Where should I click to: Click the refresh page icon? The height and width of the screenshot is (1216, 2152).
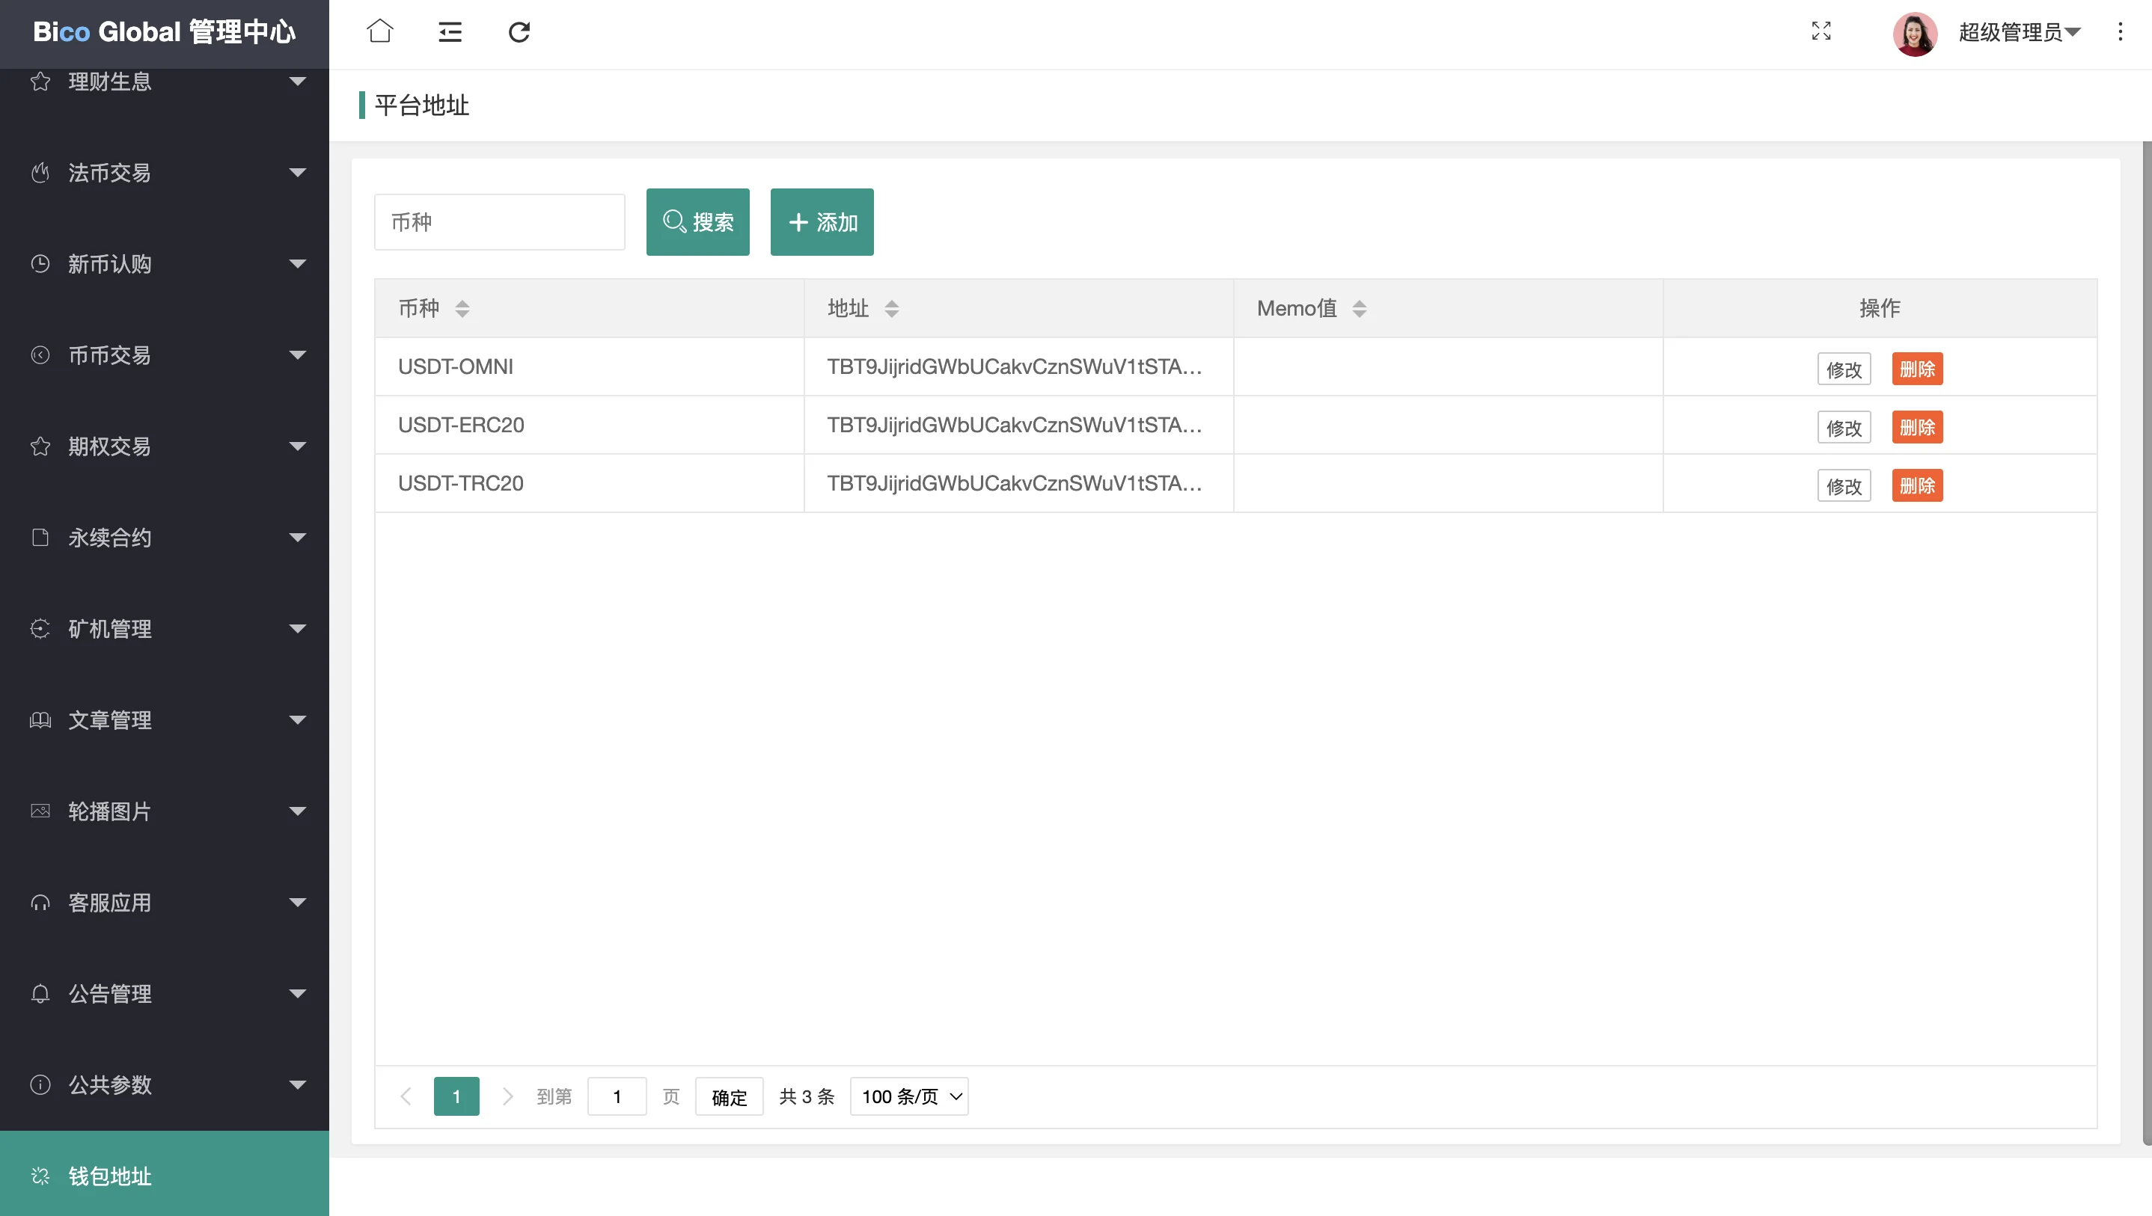pos(519,31)
